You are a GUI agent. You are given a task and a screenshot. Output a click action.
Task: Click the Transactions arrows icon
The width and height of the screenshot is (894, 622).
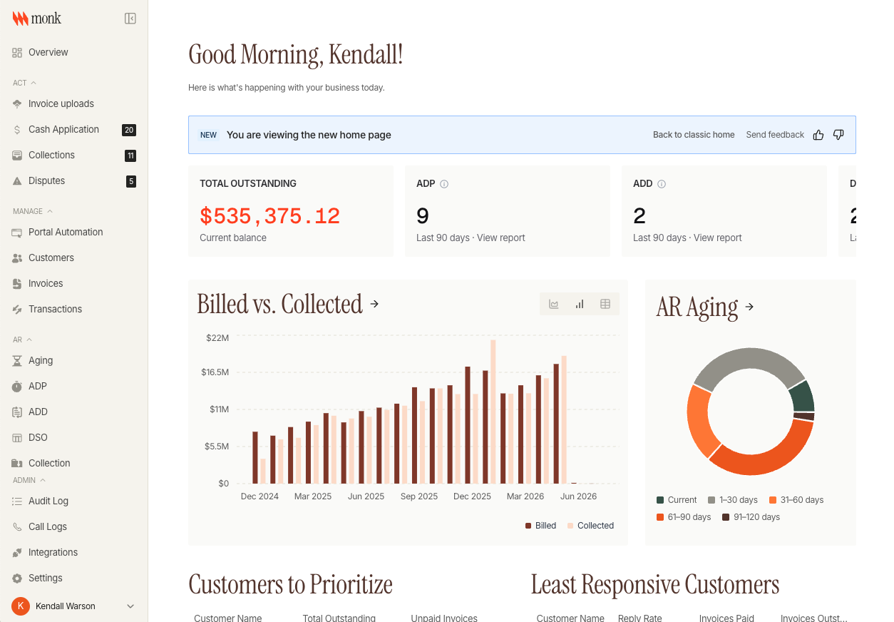coord(17,310)
